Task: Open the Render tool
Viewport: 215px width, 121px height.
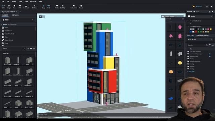Action: click(57, 7)
